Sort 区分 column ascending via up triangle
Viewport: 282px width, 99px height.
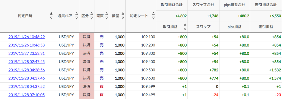coord(91,13)
